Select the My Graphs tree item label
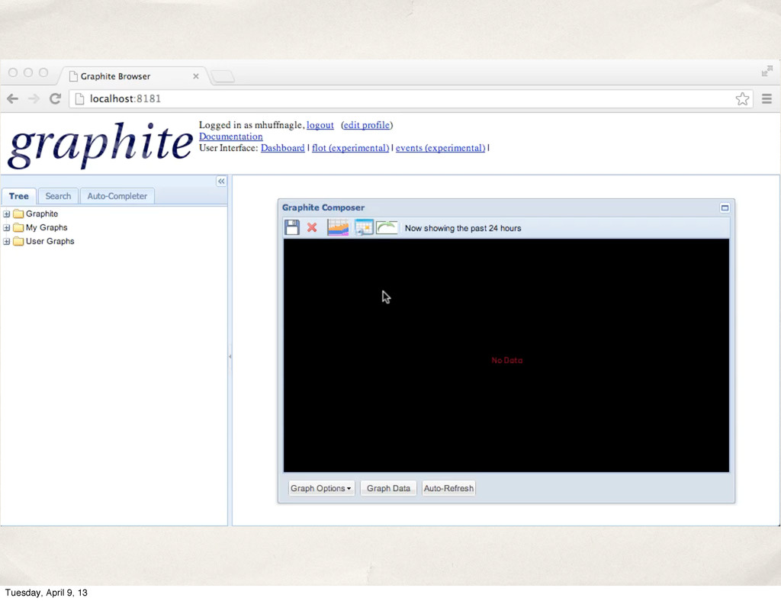The image size is (781, 601). pyautogui.click(x=47, y=227)
